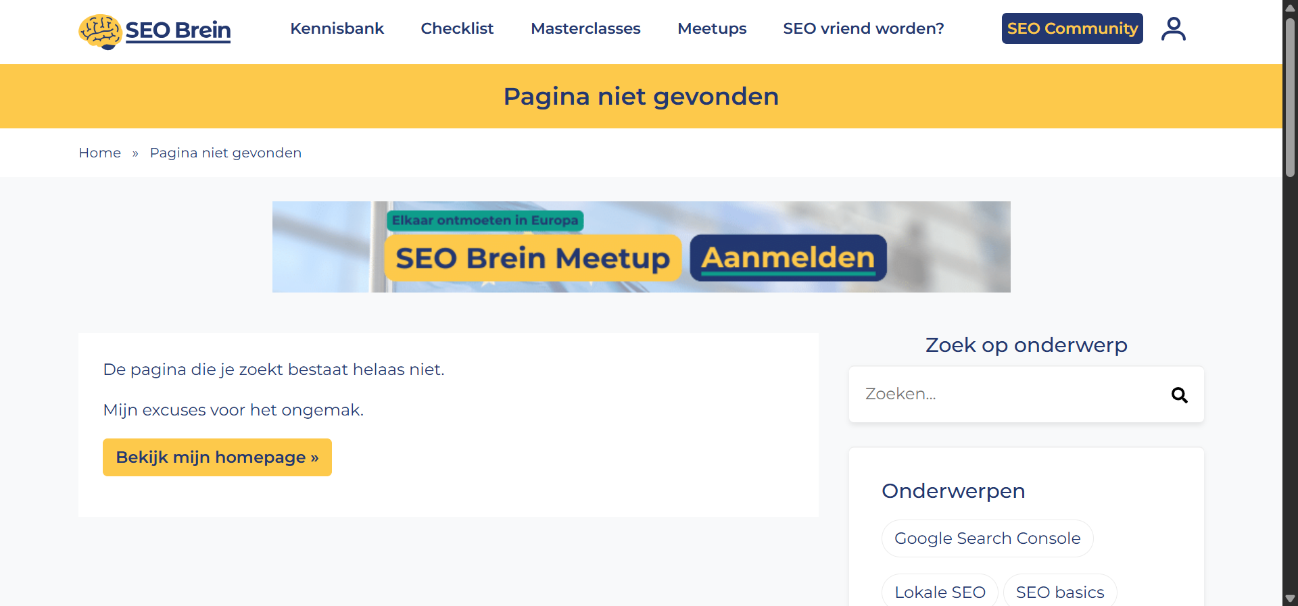This screenshot has width=1298, height=606.
Task: Navigate to Home via the breadcrumb
Action: [x=99, y=153]
